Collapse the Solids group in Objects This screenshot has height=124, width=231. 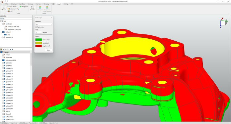click(1, 32)
